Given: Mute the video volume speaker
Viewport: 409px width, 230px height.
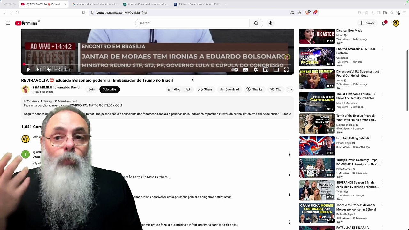Looking at the screenshot, I should [x=49, y=70].
